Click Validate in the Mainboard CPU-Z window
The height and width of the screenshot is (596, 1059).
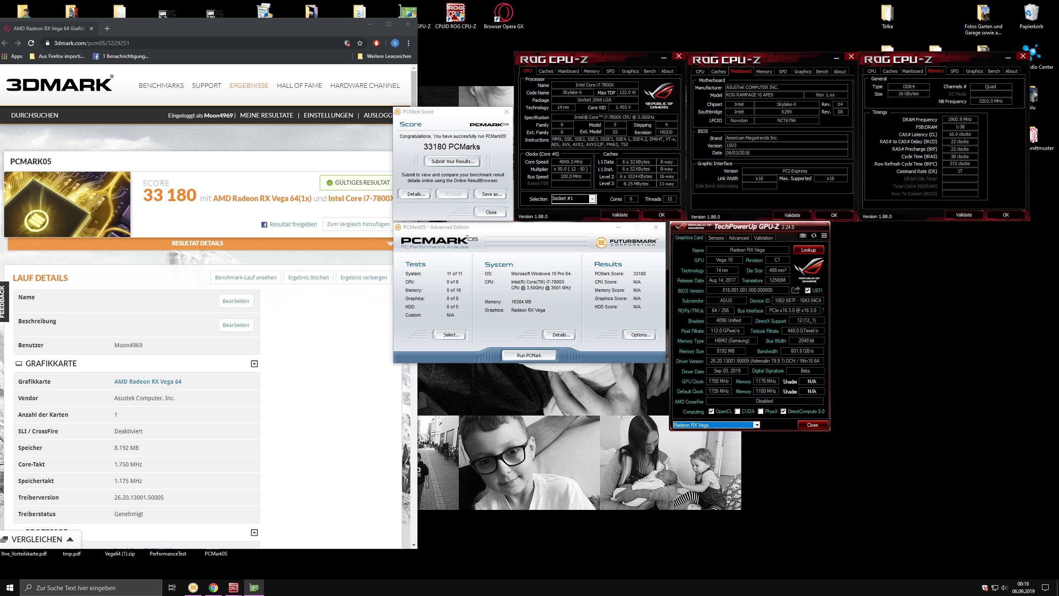coord(792,215)
